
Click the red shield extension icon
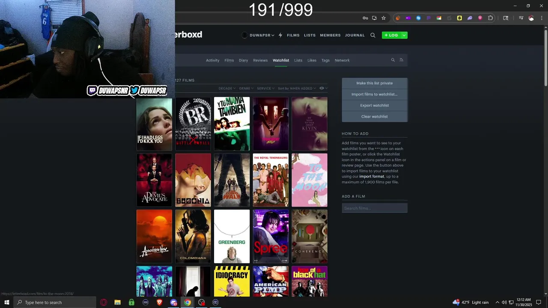[480, 18]
